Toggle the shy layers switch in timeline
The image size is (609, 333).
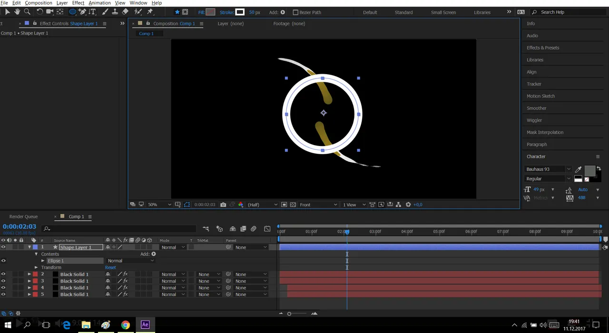(233, 229)
